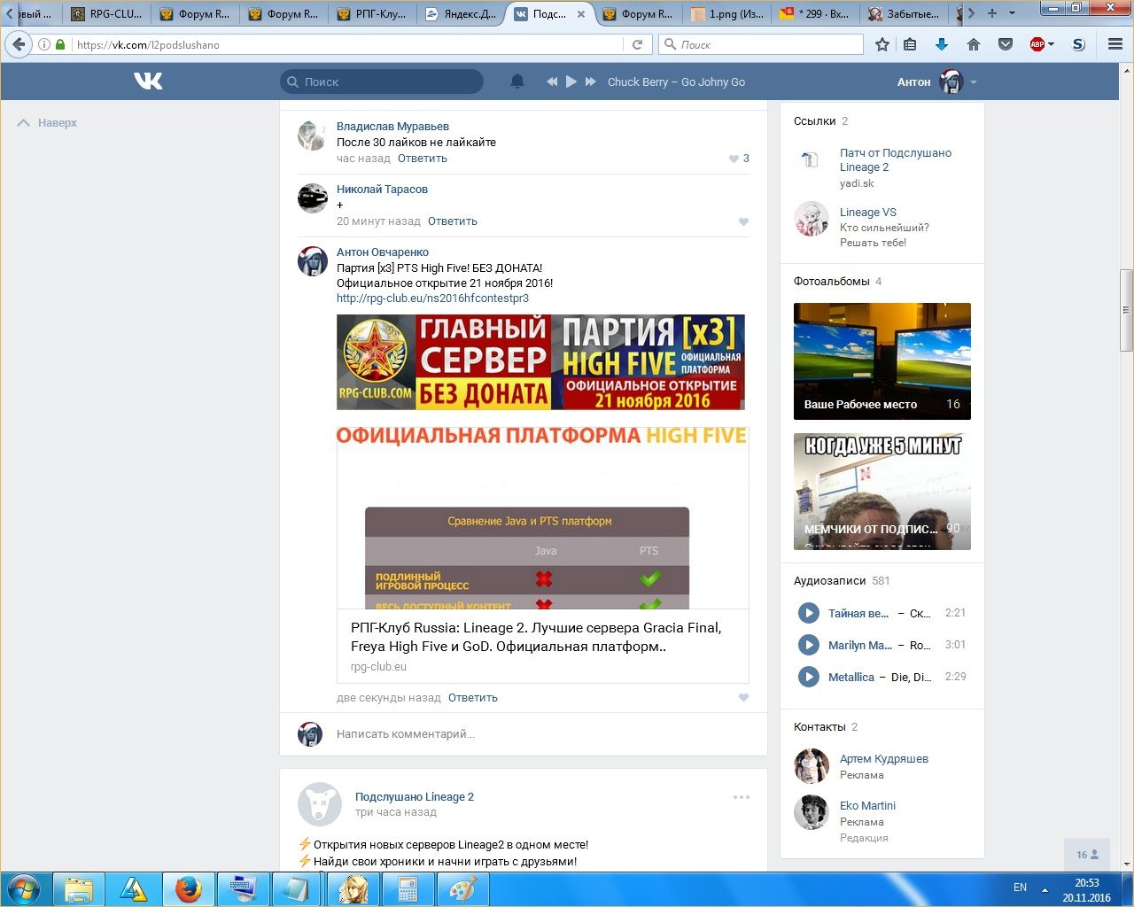The height and width of the screenshot is (907, 1134).
Task: Click the S extension icon in toolbar
Action: pyautogui.click(x=1078, y=44)
